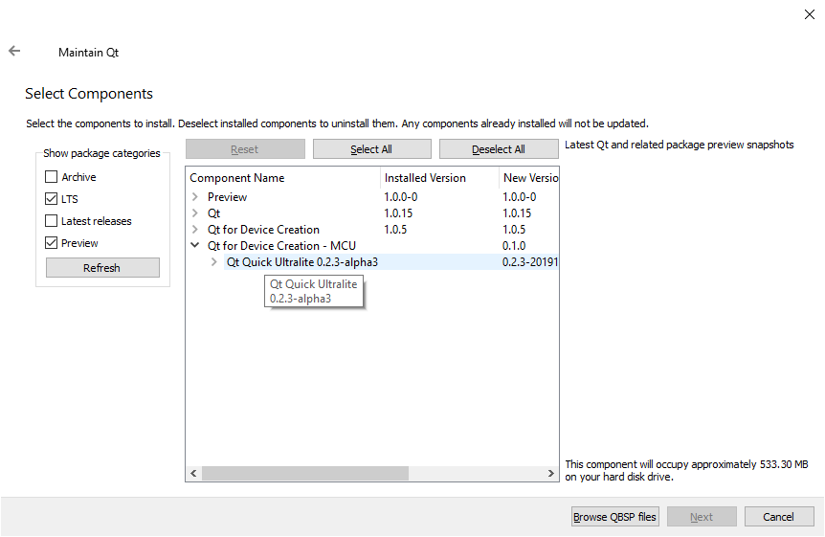Click new version 0.1.0 cell
This screenshot has height=537, width=825.
pos(514,246)
